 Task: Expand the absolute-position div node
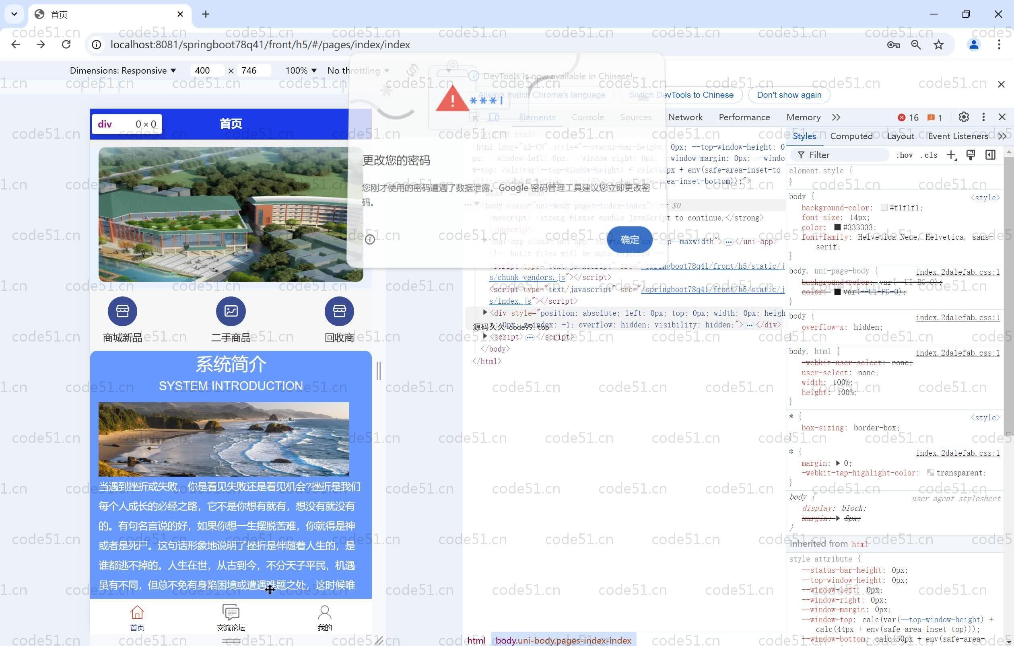pos(485,313)
